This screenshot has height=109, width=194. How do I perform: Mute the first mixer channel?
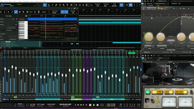(5, 51)
